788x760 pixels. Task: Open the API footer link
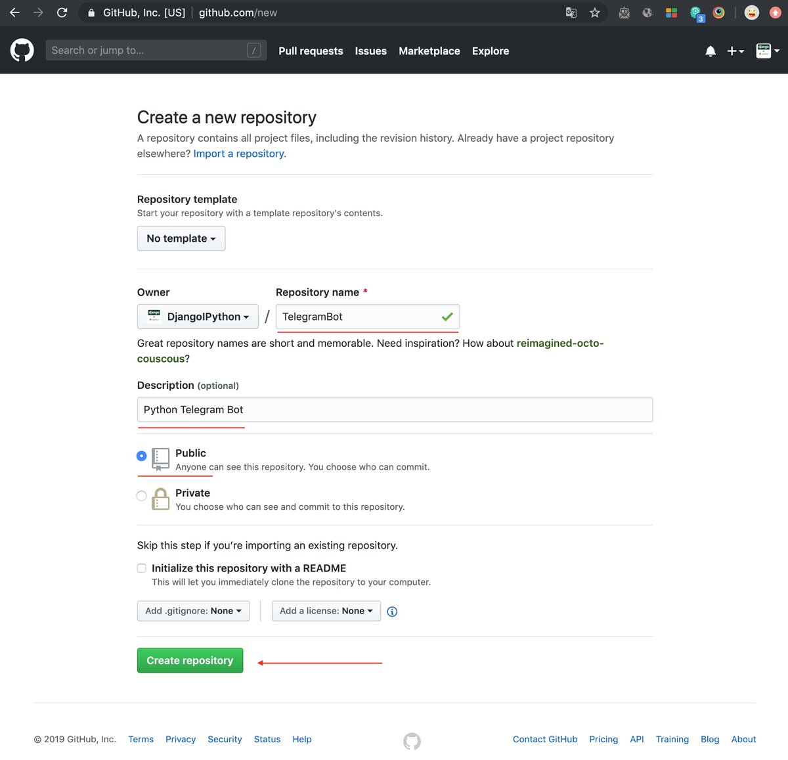[x=637, y=739]
